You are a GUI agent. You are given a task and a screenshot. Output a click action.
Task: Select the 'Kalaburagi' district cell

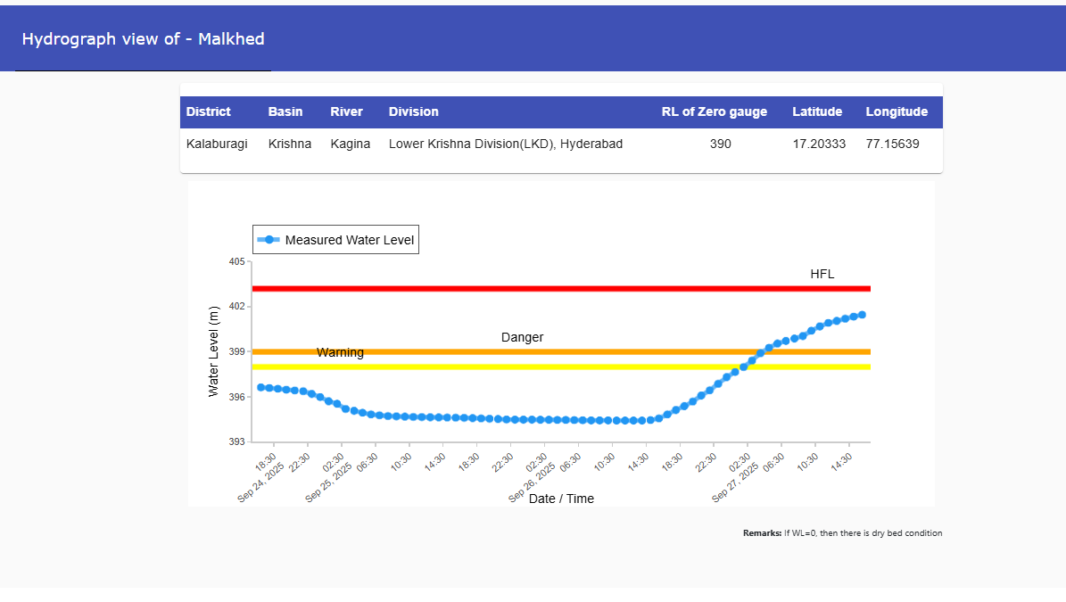click(217, 144)
